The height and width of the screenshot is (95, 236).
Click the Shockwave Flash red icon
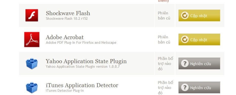click(x=32, y=15)
